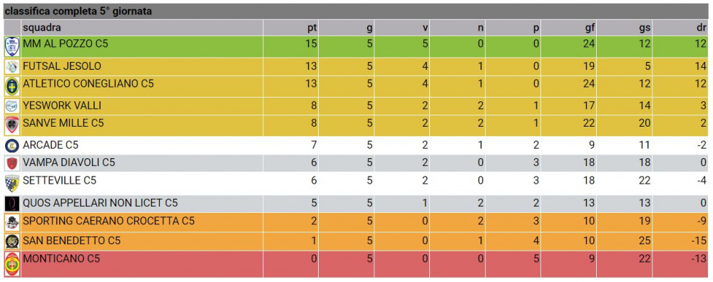Click the SANVE MILLE C5 shield logo
The image size is (713, 282).
coord(12,125)
